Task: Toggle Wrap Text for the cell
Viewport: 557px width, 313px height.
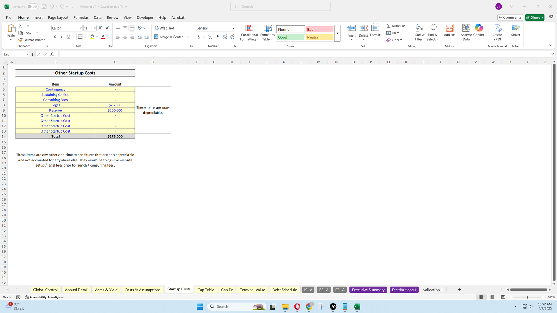Action: (164, 28)
